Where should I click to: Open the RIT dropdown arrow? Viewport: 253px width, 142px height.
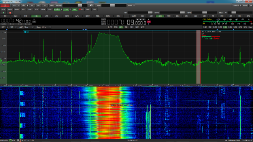click(x=7, y=27)
